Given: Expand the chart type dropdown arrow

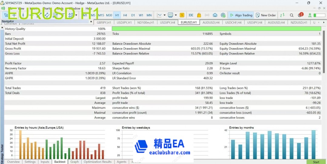Looking at the screenshot, I should [x=165, y=15].
